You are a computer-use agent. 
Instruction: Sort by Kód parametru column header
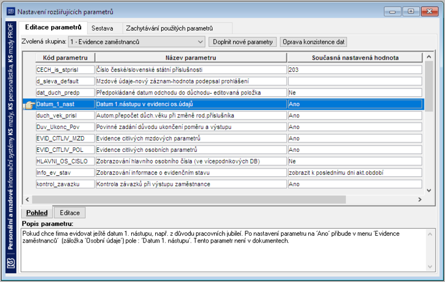tap(65, 58)
